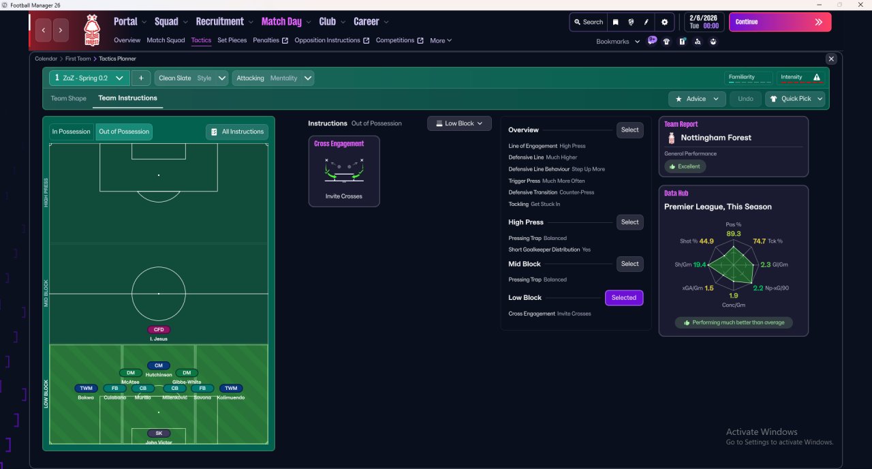The height and width of the screenshot is (469, 872).
Task: Click the Continue button
Action: (x=780, y=22)
